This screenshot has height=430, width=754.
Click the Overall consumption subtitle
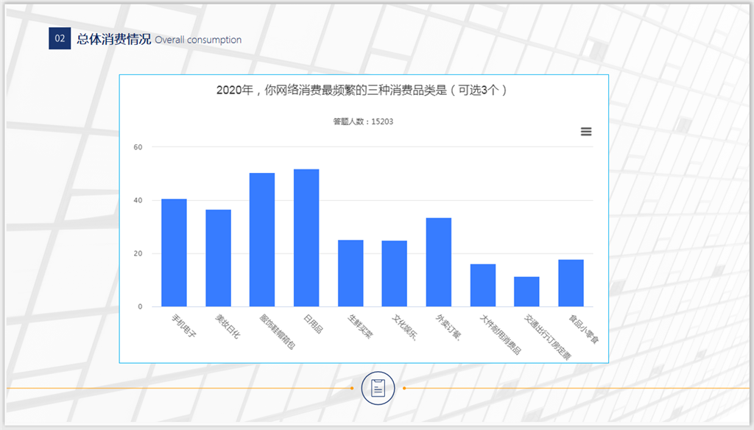tap(198, 40)
